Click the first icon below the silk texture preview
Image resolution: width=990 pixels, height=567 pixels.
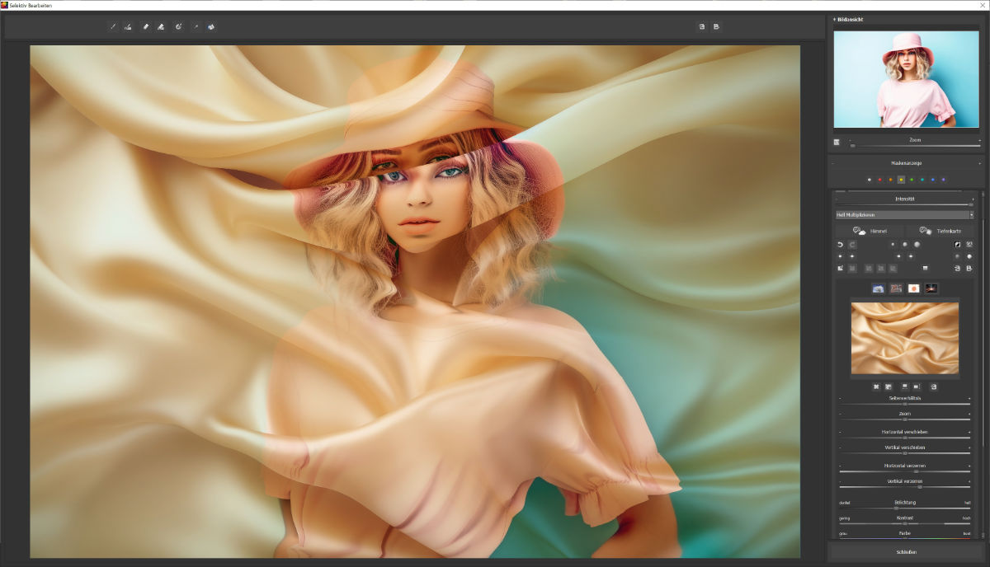[876, 386]
